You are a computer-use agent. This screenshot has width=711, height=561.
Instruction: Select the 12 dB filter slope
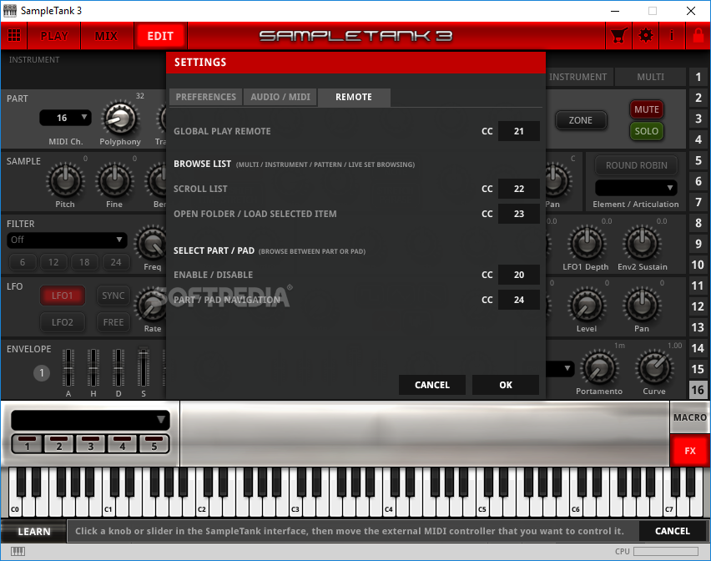coord(53,262)
